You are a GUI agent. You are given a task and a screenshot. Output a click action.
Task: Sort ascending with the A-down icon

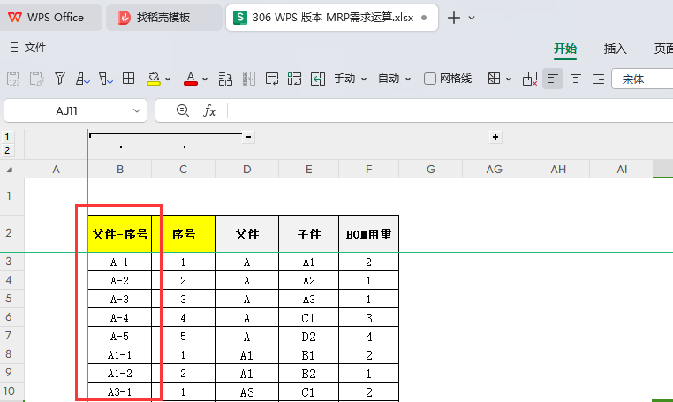(x=82, y=79)
